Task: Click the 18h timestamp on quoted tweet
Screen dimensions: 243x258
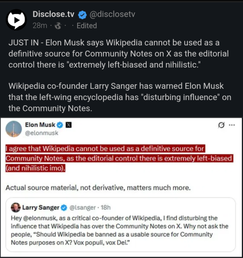Action: [x=106, y=207]
